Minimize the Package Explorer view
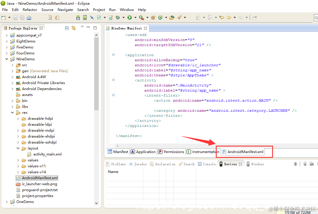Image resolution: width=318 pixels, height=214 pixels. click(88, 27)
